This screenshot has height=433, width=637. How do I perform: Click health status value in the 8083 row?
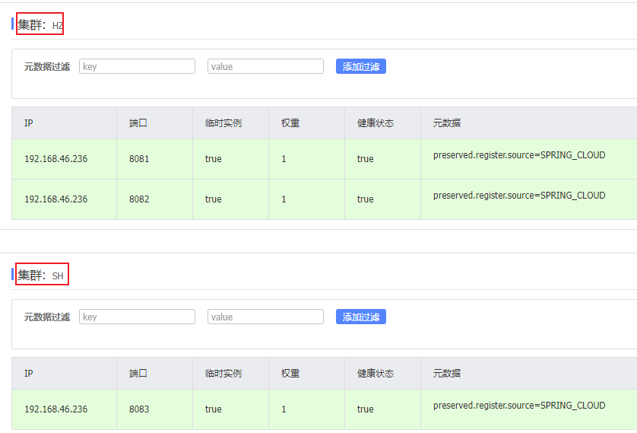366,409
